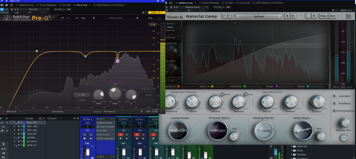
Task: Expand the FabFilter folder in browser
Action: point(292,154)
